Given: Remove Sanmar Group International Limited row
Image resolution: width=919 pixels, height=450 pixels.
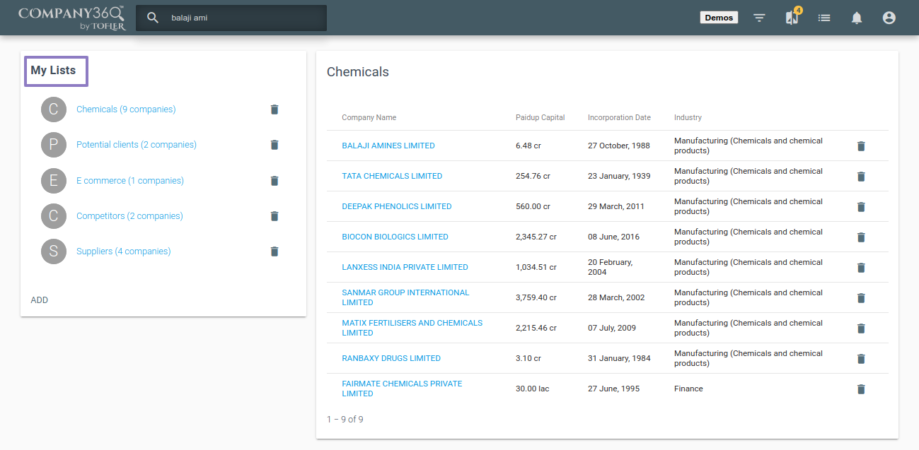Looking at the screenshot, I should 861,298.
